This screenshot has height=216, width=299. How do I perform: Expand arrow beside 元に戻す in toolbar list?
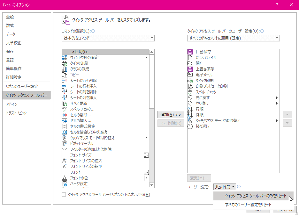click(276, 98)
